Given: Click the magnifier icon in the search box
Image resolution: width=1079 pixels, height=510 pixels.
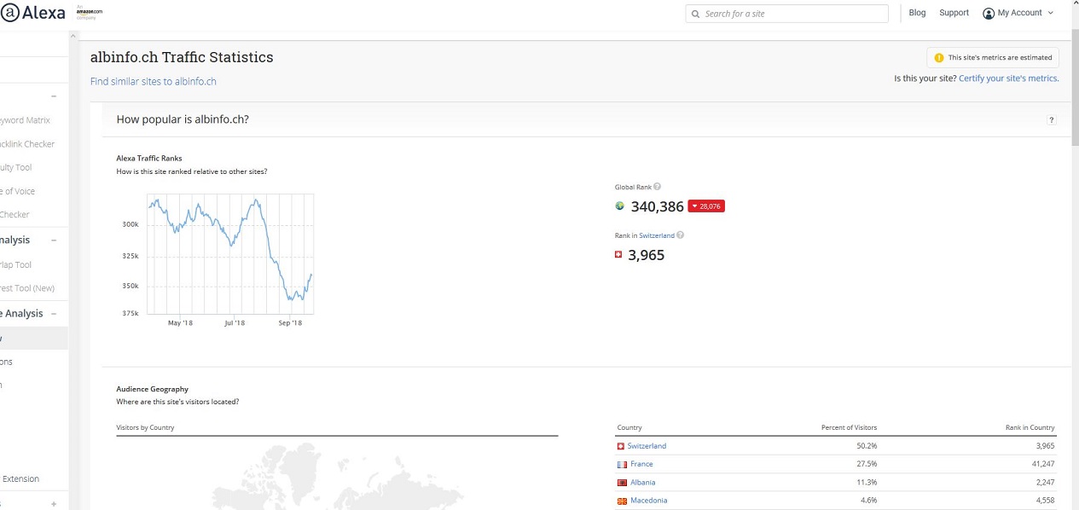Looking at the screenshot, I should (x=696, y=14).
